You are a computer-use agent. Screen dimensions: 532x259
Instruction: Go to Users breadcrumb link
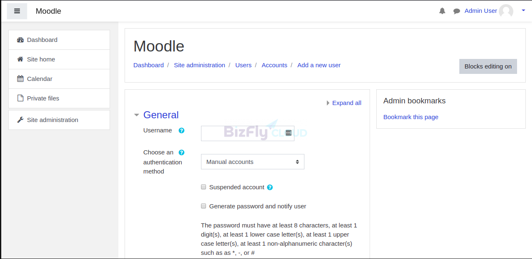[243, 65]
